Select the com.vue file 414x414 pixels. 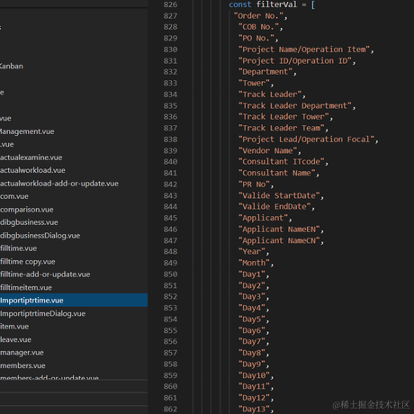click(14, 196)
